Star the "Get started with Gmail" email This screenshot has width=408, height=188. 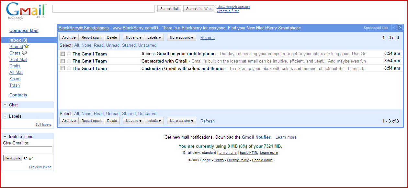[69, 61]
